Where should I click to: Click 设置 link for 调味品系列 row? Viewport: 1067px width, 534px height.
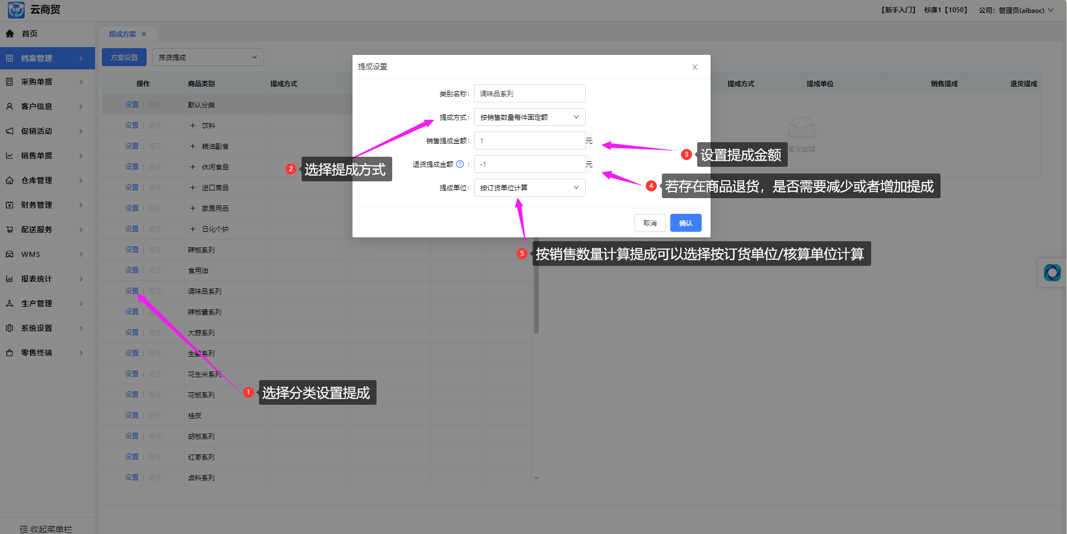click(x=131, y=291)
